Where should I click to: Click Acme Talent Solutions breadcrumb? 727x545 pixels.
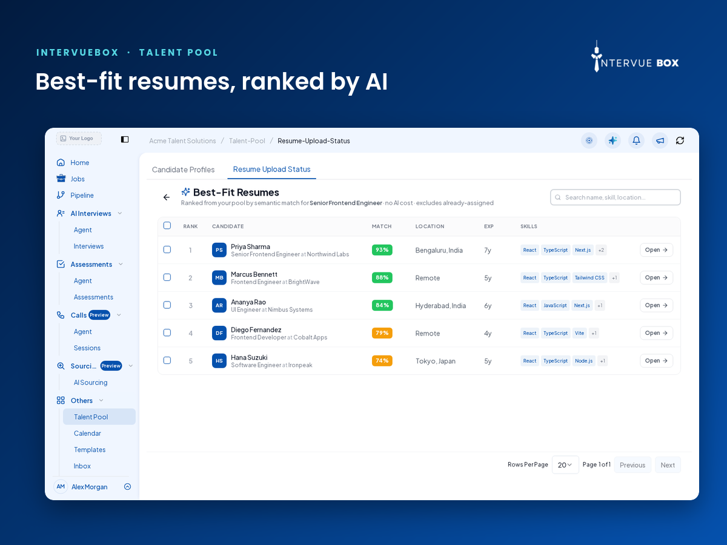click(182, 140)
